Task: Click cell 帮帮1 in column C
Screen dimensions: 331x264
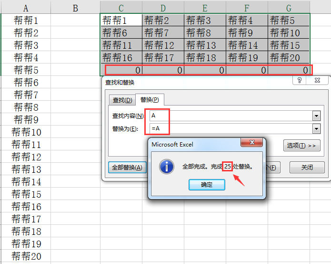Action: click(121, 20)
